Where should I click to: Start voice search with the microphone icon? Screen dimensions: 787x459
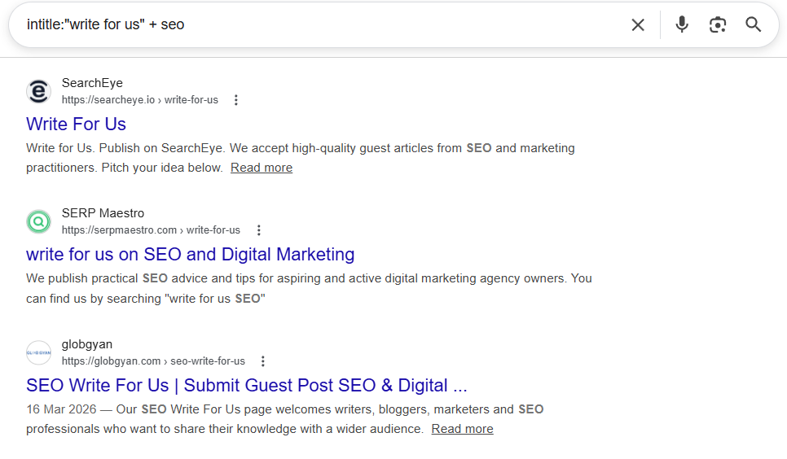tap(682, 24)
